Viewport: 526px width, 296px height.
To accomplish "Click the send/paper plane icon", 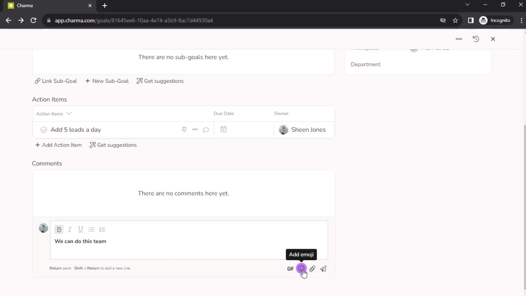I will coord(323,269).
